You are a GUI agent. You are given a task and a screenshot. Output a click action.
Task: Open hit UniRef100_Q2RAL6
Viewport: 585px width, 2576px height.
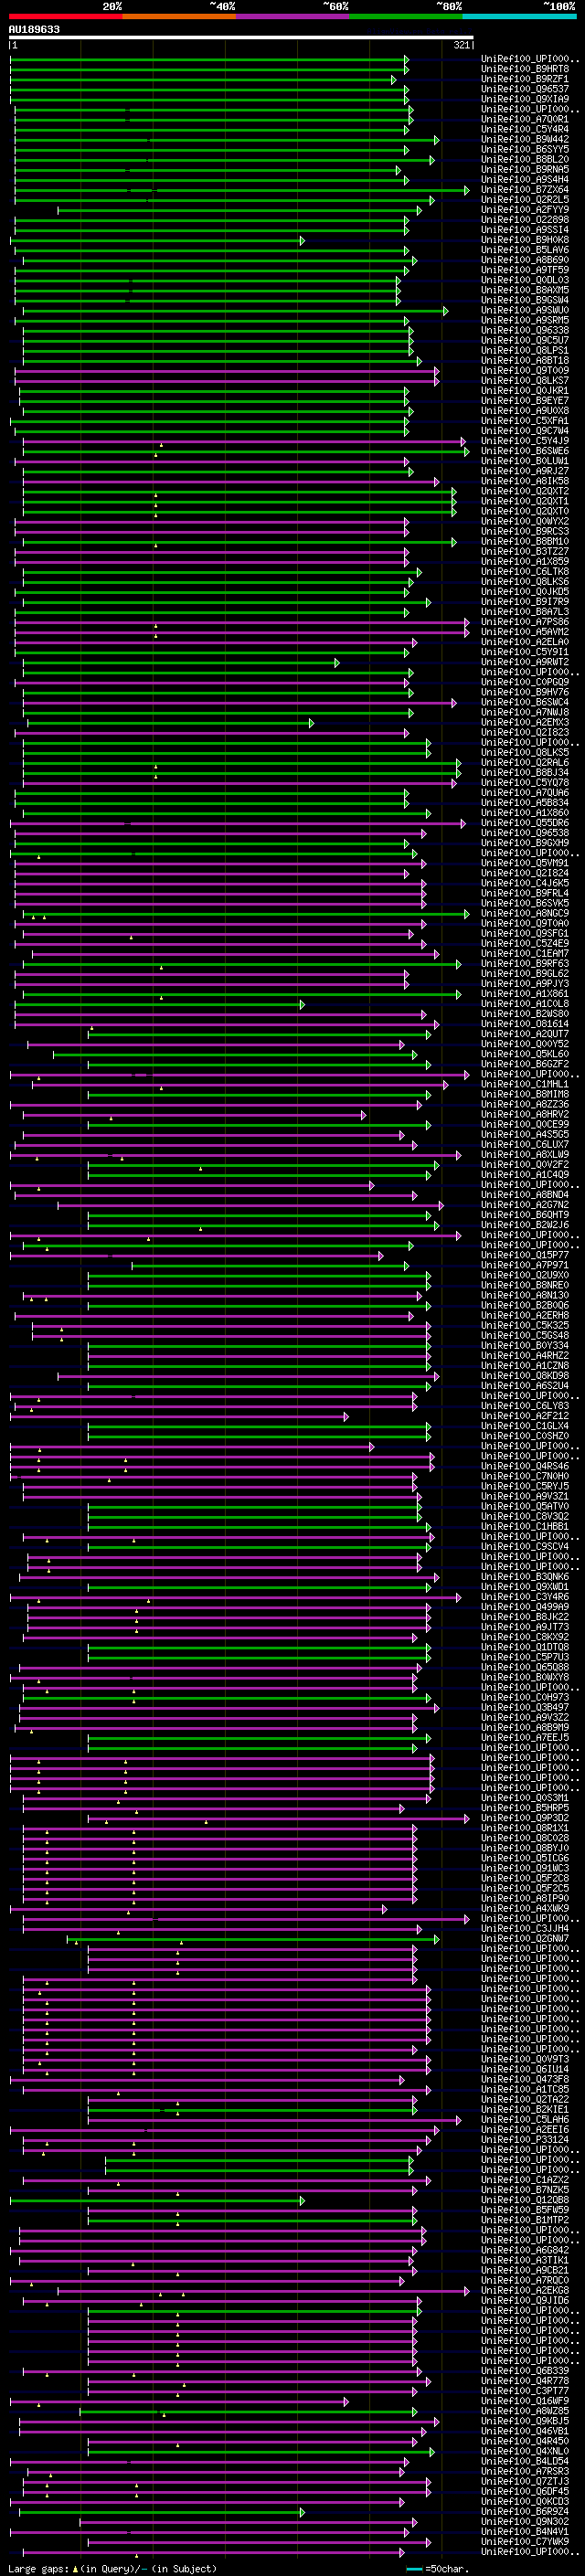click(x=525, y=763)
